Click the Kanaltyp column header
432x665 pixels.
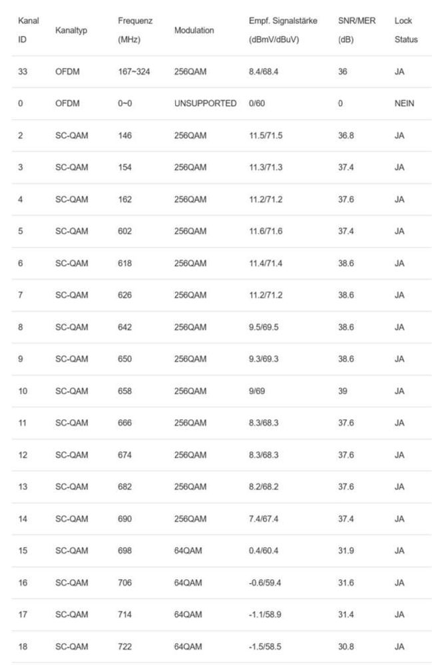coord(71,30)
